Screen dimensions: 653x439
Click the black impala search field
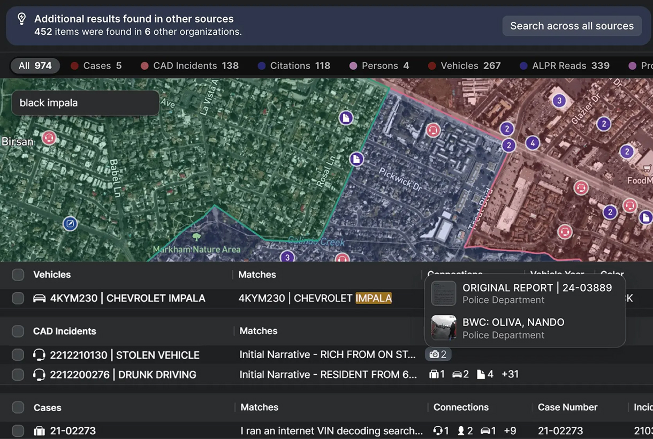click(86, 103)
